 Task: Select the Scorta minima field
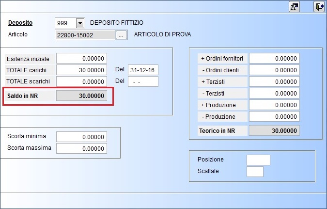click(81, 137)
